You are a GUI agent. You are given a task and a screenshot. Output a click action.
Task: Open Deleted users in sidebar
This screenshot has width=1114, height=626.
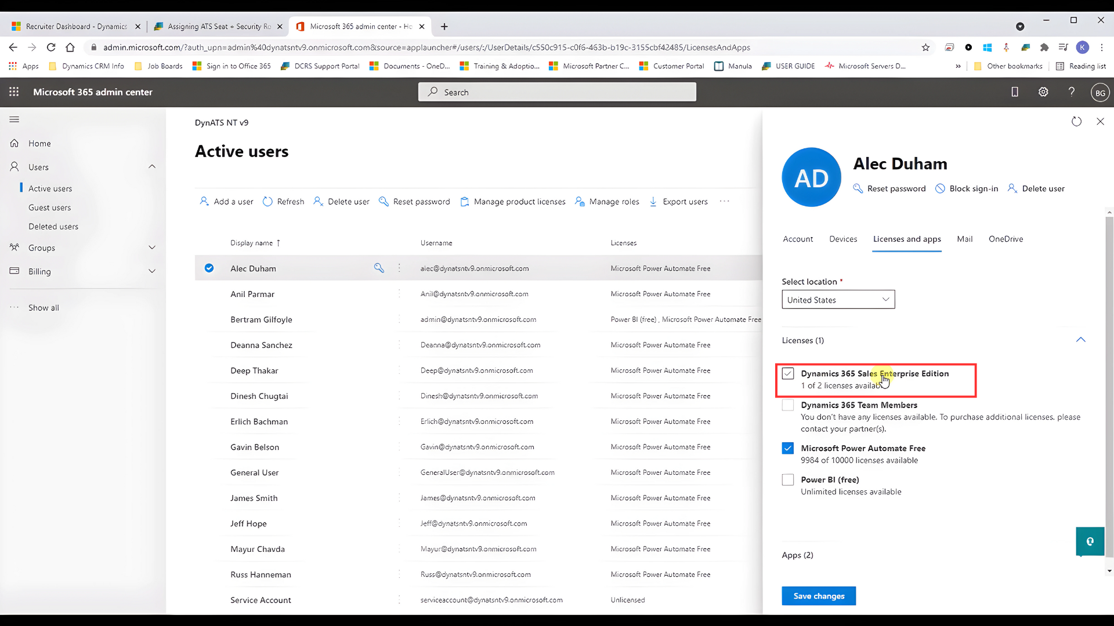tap(53, 227)
